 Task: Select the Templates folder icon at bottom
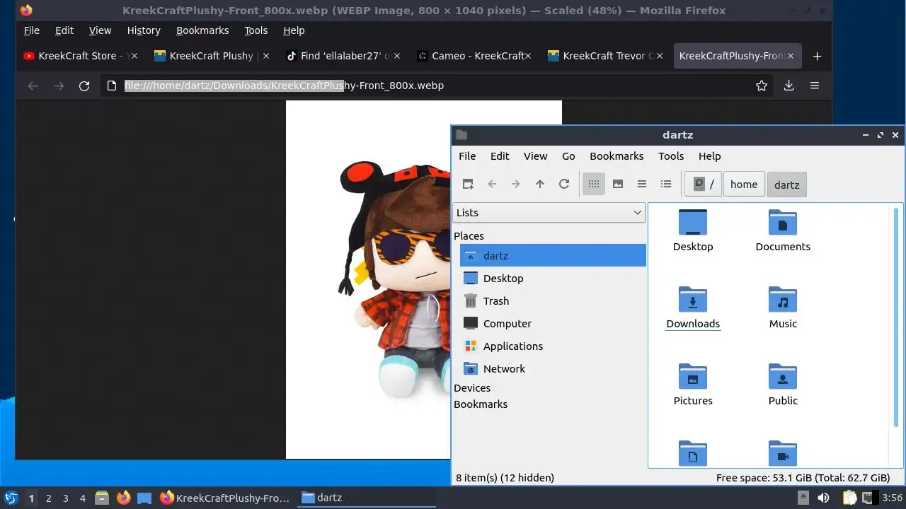click(x=693, y=453)
